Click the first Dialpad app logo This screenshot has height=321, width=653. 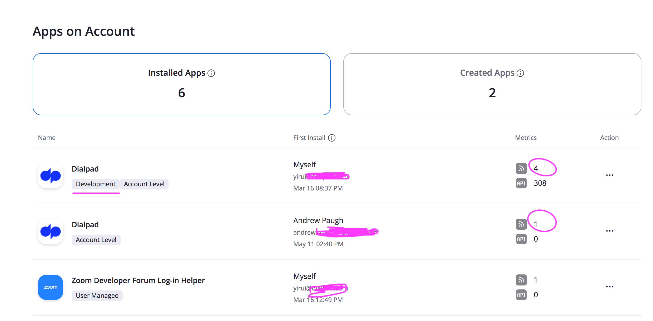51,176
